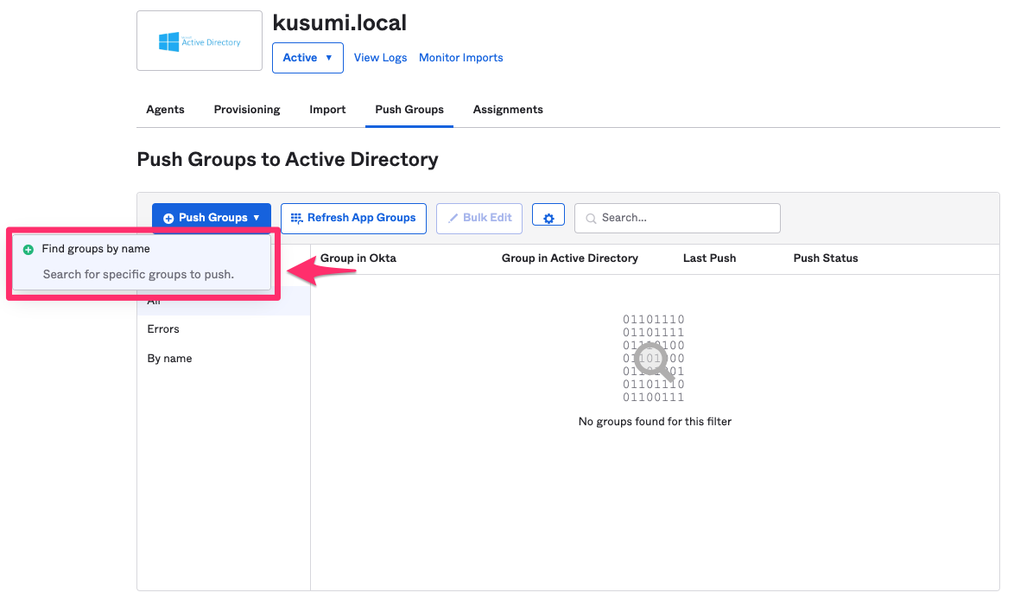Open the Assignments tab
This screenshot has height=599, width=1014.
[x=508, y=110]
